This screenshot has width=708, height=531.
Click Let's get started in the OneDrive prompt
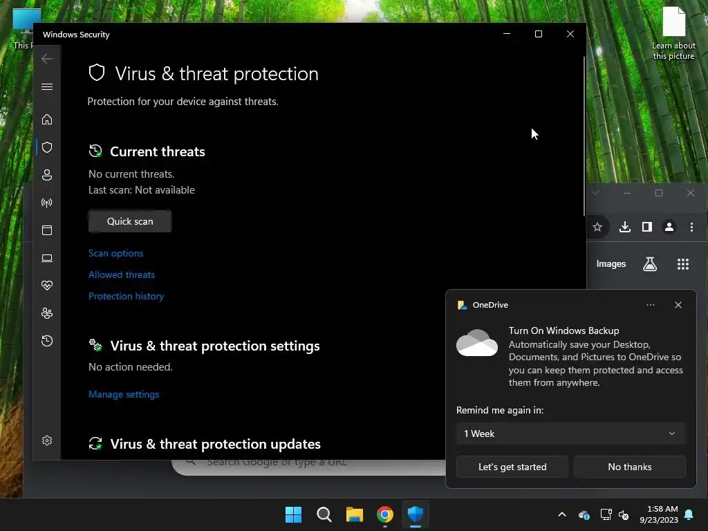(x=512, y=467)
